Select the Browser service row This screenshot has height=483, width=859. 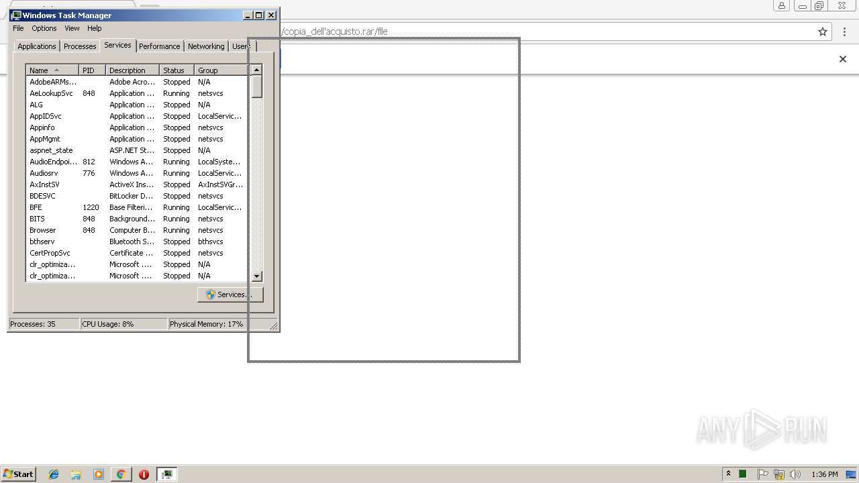tap(138, 230)
